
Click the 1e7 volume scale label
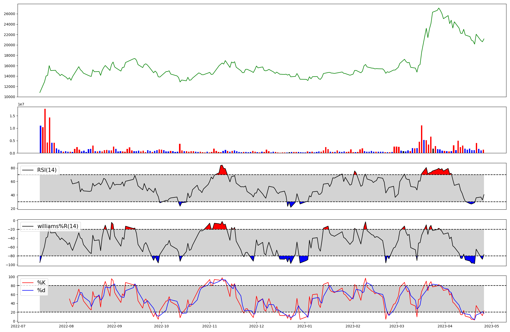point(21,104)
